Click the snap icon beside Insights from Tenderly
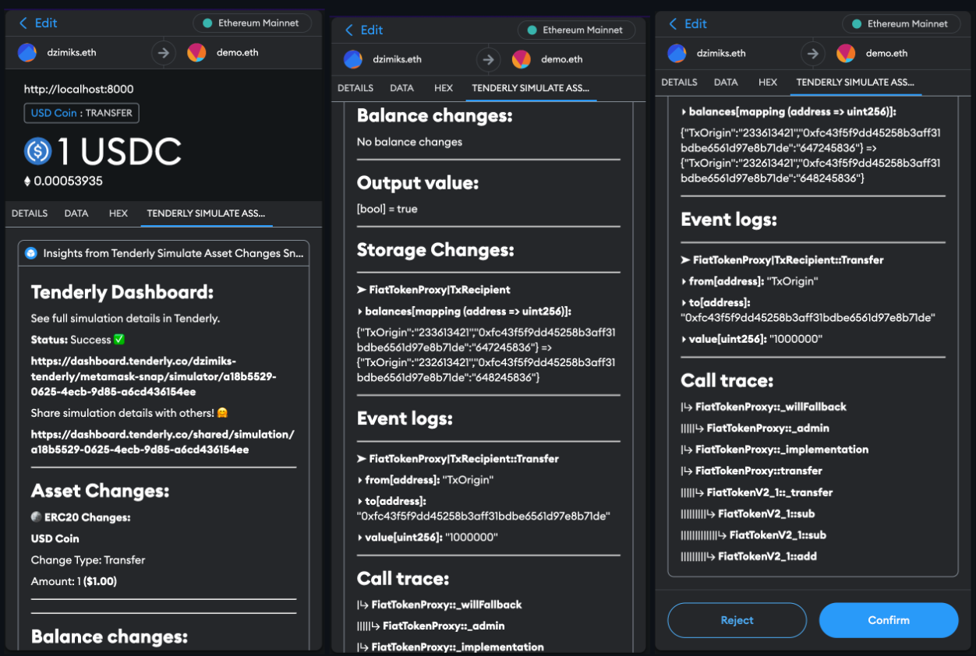 pyautogui.click(x=31, y=253)
